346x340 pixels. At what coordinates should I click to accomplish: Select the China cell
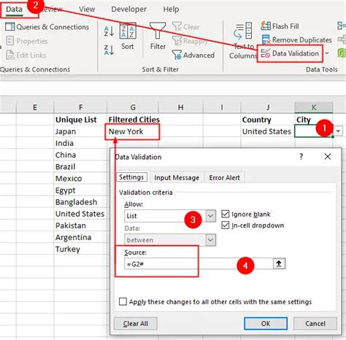[80, 155]
